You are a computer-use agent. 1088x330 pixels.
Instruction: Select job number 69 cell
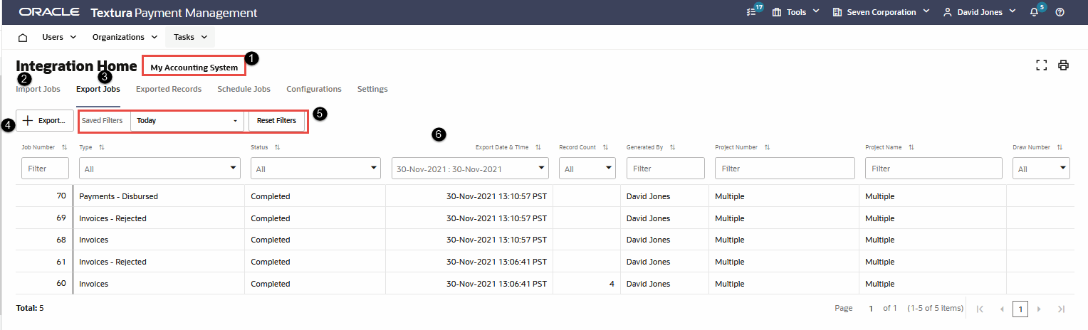coord(44,218)
